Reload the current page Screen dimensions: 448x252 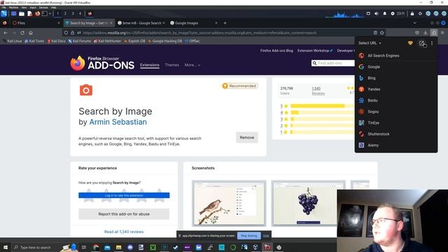click(x=22, y=33)
